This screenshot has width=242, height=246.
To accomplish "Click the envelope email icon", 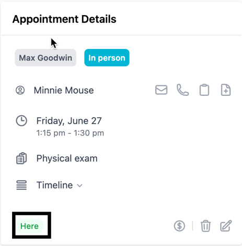I will [x=161, y=90].
